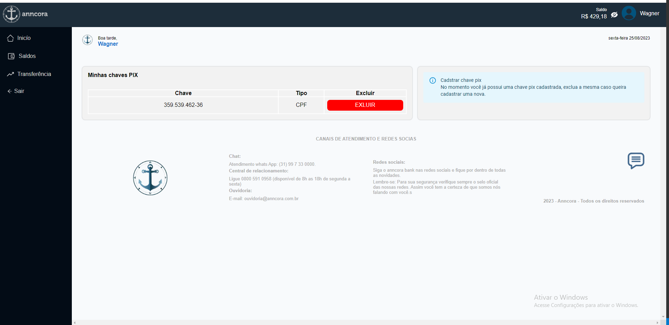Click the Saldos wallet icon
The width and height of the screenshot is (669, 325).
[11, 56]
